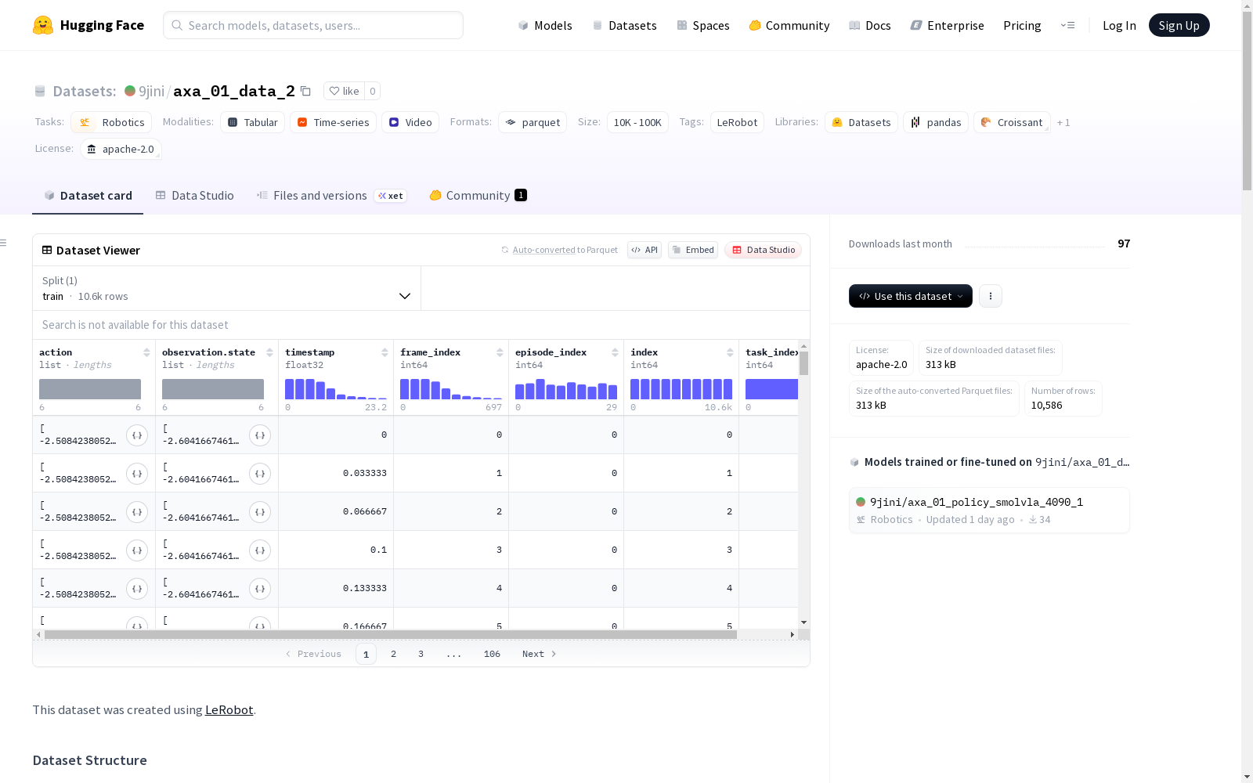
Task: Like the dataset with the heart button
Action: click(x=344, y=91)
